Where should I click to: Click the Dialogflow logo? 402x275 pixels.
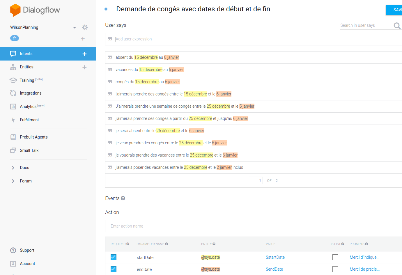tap(35, 10)
